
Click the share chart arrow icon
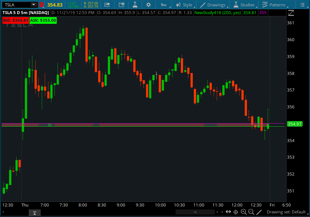point(107,5)
